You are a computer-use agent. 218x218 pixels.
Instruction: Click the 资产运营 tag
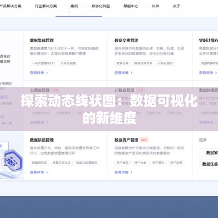pos(176,163)
